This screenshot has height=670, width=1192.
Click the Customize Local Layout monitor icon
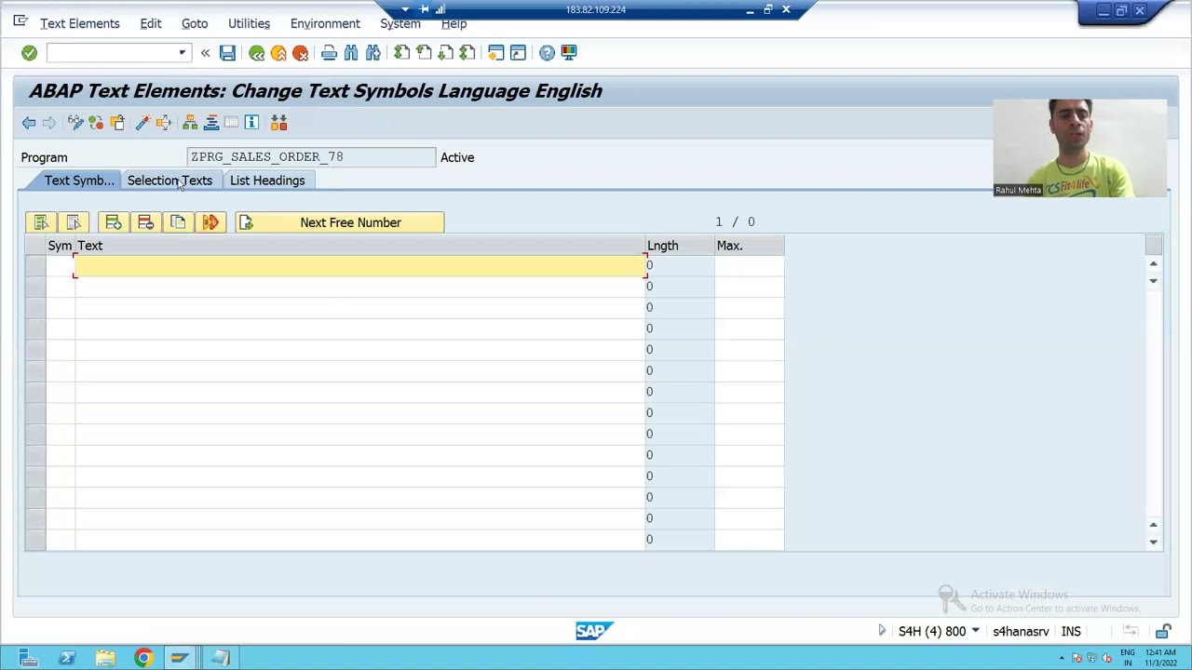point(568,53)
